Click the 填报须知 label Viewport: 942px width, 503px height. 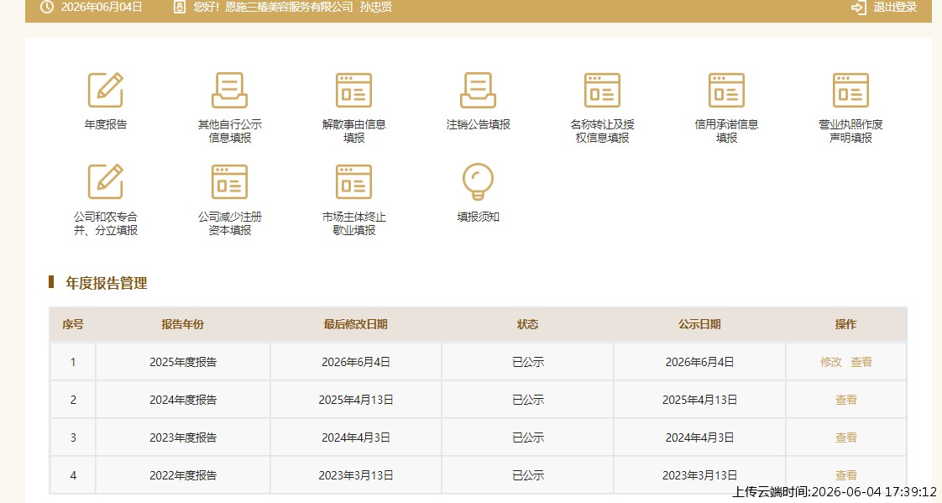479,217
